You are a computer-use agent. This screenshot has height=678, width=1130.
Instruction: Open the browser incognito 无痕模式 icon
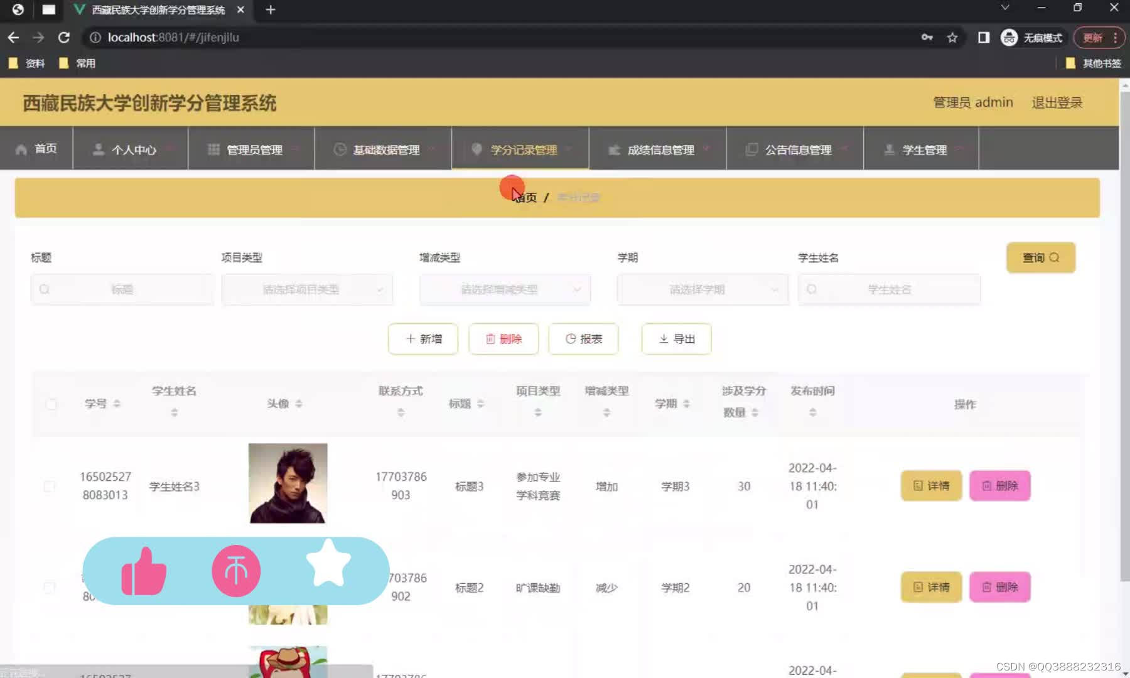point(1009,37)
